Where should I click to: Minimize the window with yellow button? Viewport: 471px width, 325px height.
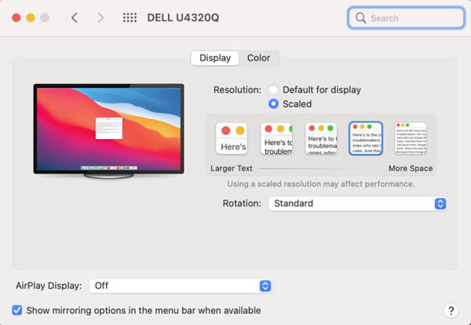(x=31, y=18)
